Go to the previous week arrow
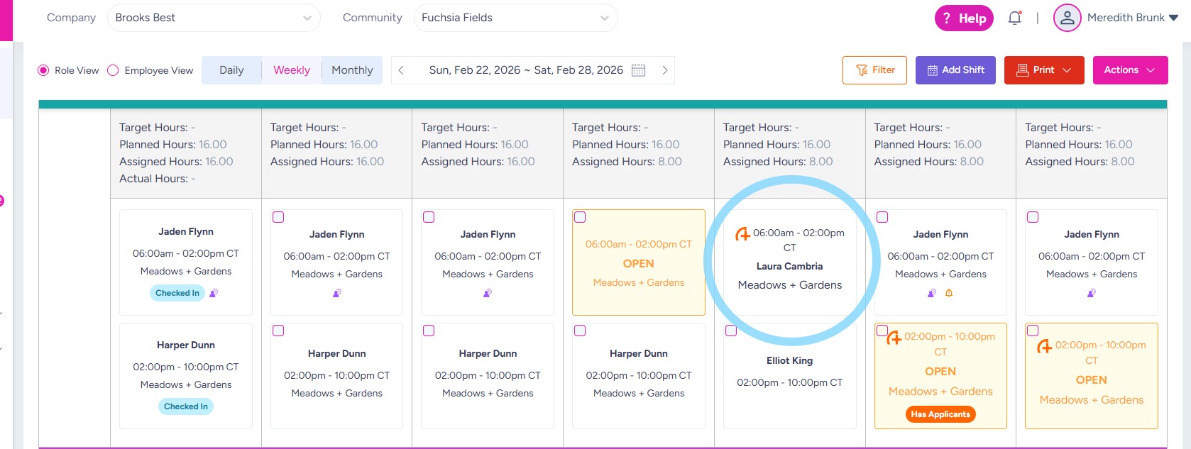 (x=402, y=70)
